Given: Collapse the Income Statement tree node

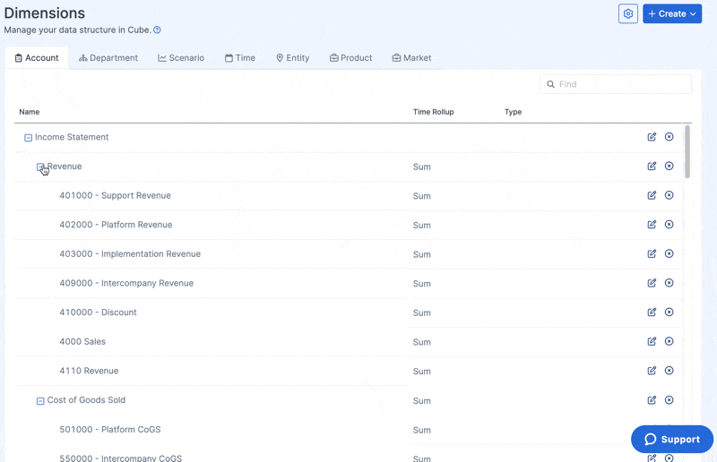Looking at the screenshot, I should pos(28,138).
